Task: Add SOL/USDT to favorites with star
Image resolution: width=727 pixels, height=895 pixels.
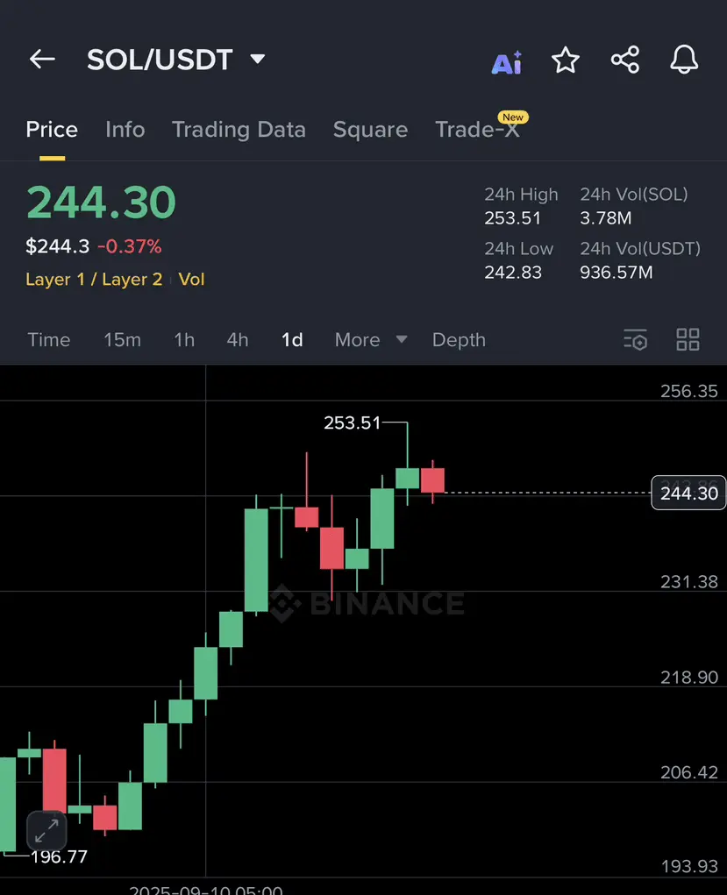Action: 566,60
